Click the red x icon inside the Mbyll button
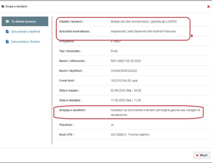The image size is (212, 163). point(197,155)
